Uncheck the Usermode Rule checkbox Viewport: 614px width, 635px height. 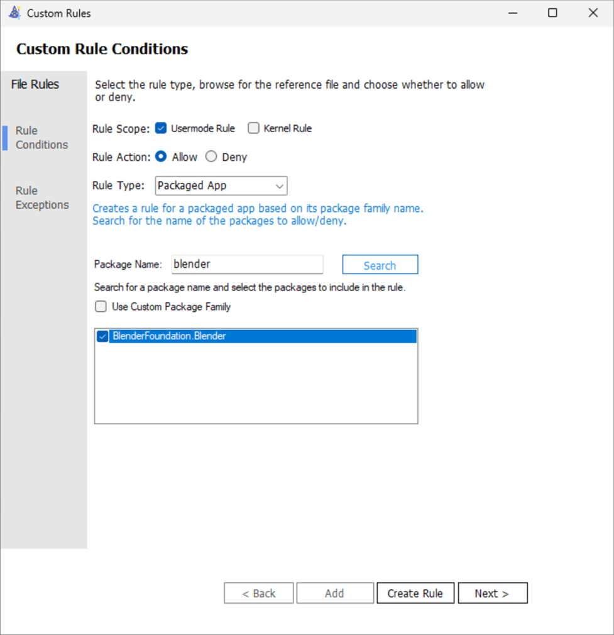tap(161, 128)
